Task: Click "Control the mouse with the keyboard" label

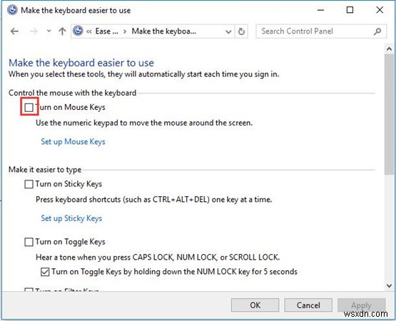Action: click(73, 93)
